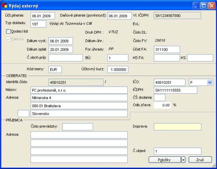Click the Účet FA field 311100
The width and height of the screenshot is (217, 169).
tap(167, 49)
